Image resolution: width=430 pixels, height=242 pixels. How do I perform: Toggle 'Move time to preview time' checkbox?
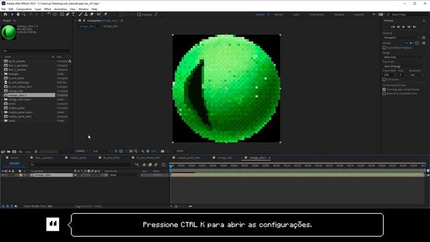[384, 93]
